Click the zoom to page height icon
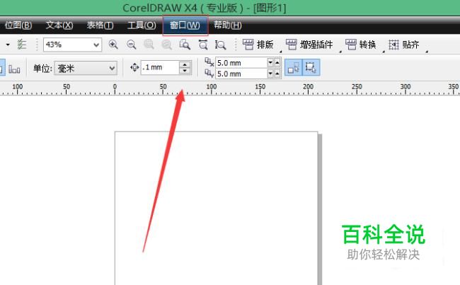The image size is (460, 285). (220, 45)
